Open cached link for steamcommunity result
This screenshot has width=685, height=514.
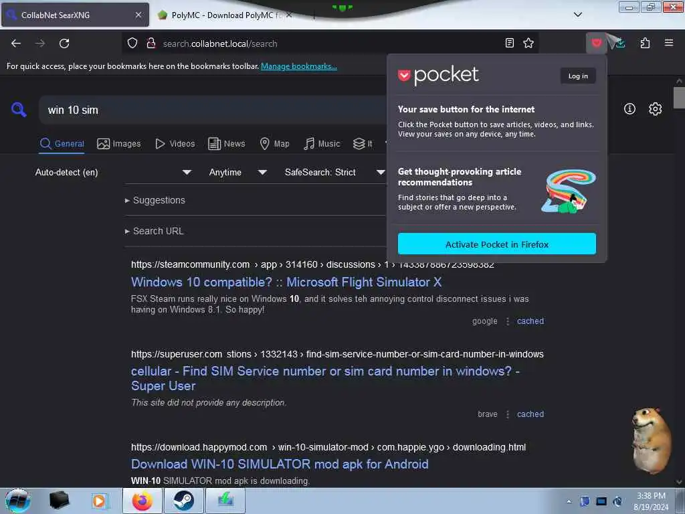(530, 321)
